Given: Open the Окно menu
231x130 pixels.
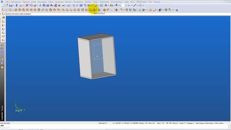Looking at the screenshot, I should pyautogui.click(x=151, y=2).
